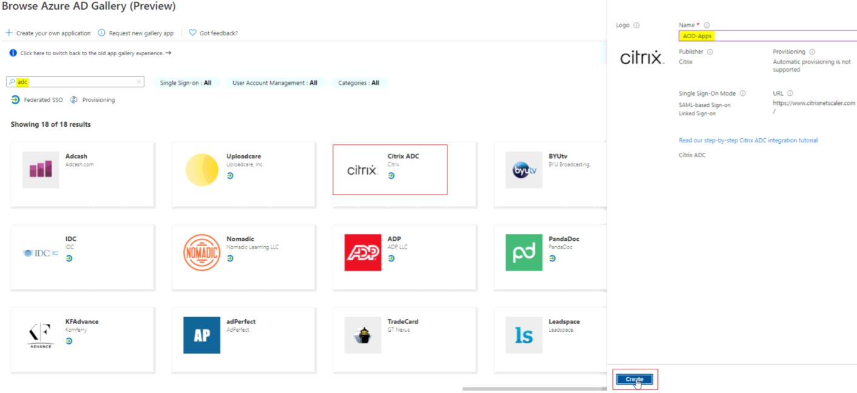Click the Leadspace logo

pos(524,335)
